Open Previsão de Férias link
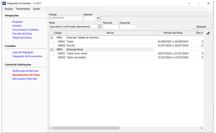The height and width of the screenshot is (133, 216). (x=22, y=34)
